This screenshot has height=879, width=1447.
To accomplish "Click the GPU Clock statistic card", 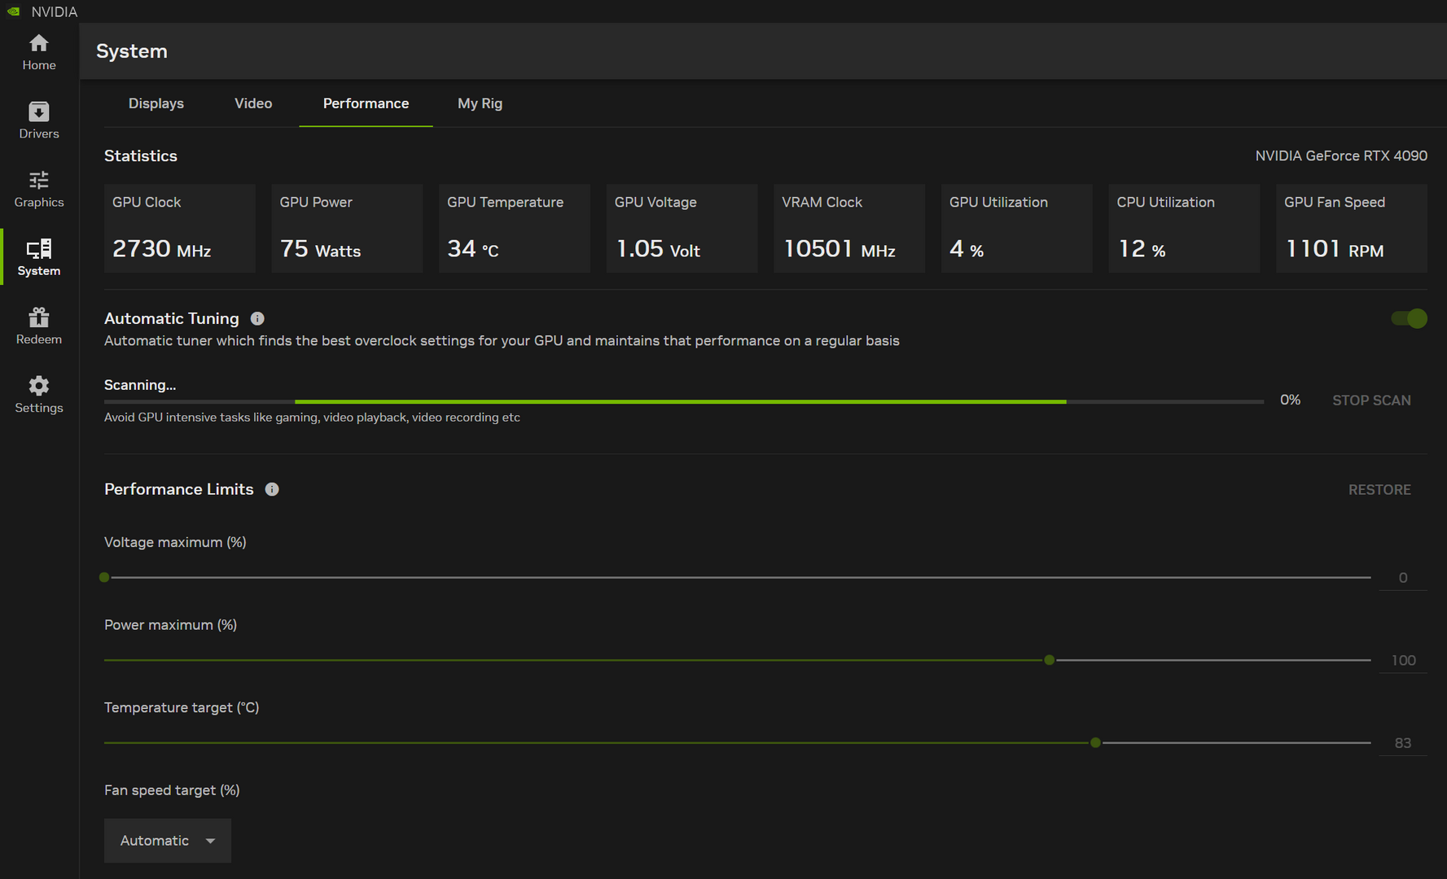I will [x=180, y=228].
